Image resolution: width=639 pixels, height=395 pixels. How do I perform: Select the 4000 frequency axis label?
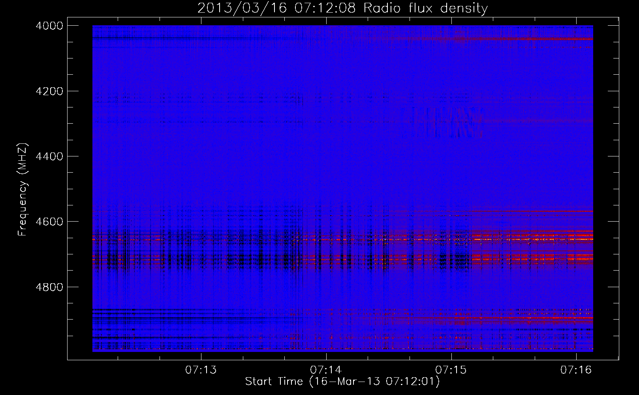49,26
